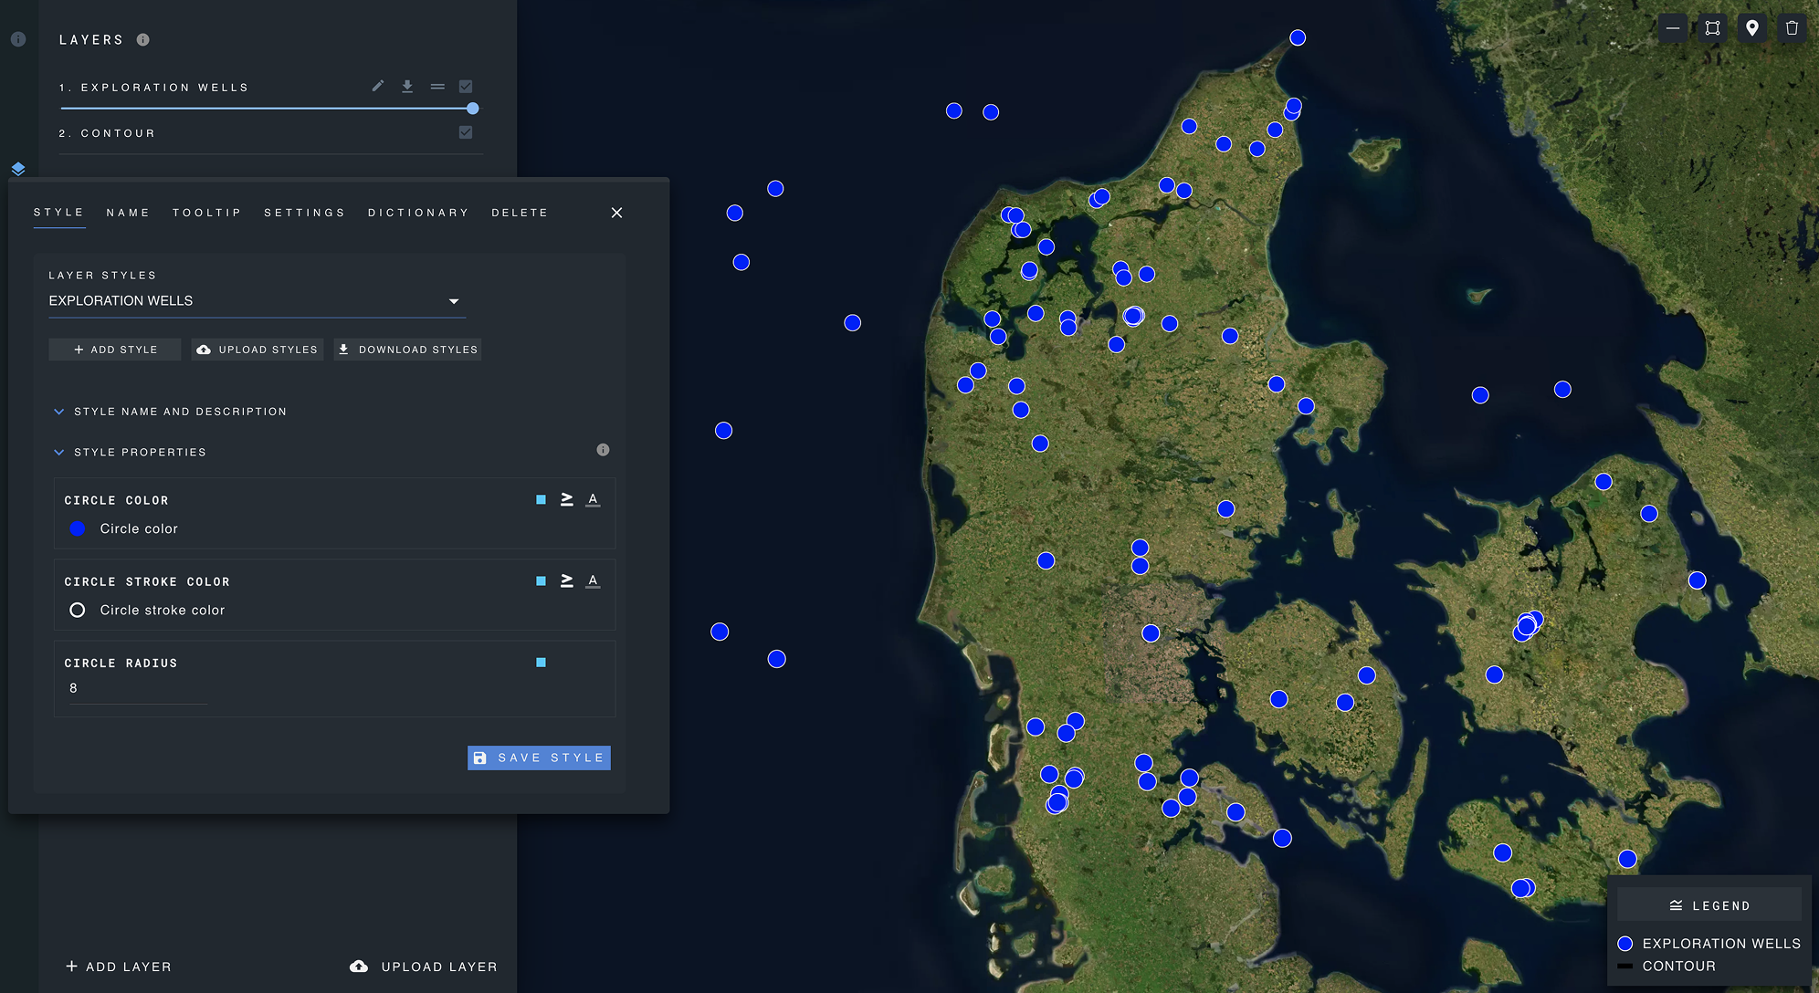Open the map marker tool in top-right toolbar
The image size is (1819, 993).
tap(1751, 27)
